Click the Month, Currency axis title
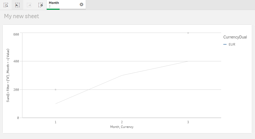 (122, 127)
